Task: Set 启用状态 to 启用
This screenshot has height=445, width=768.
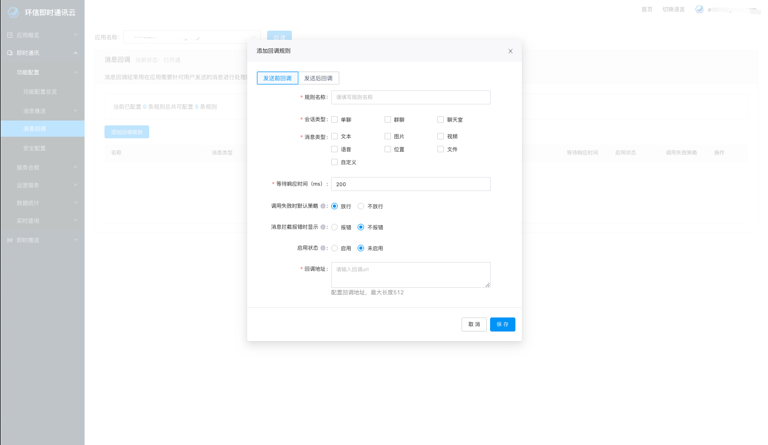Action: point(334,249)
